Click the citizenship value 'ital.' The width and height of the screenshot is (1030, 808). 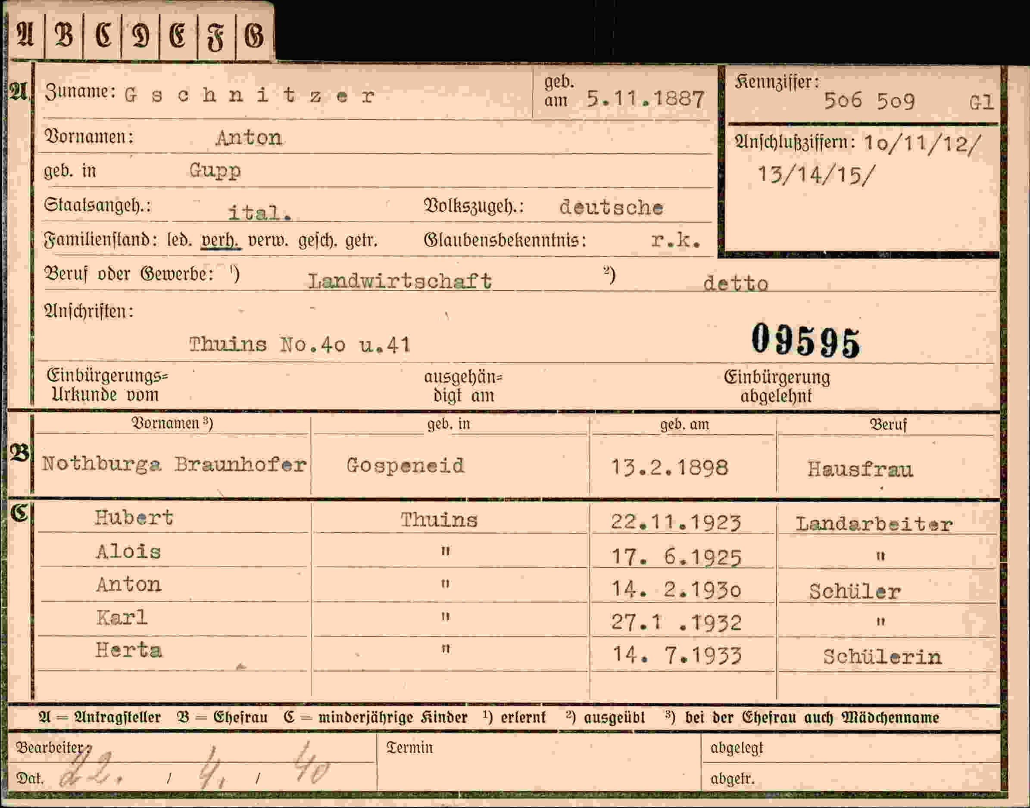pos(260,212)
